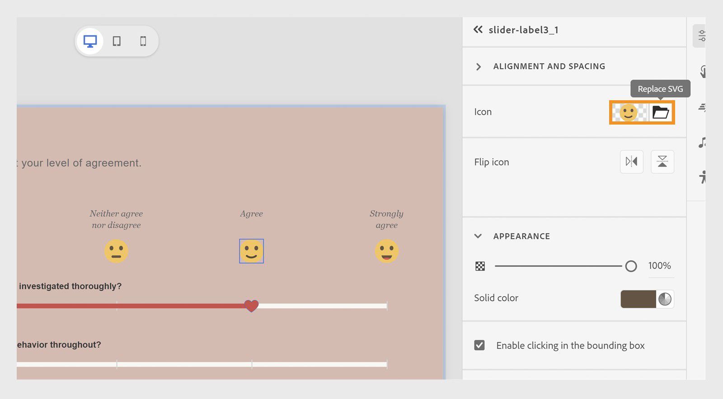Click the 100% opacity value field
Screen dimensions: 723x399
point(659,266)
